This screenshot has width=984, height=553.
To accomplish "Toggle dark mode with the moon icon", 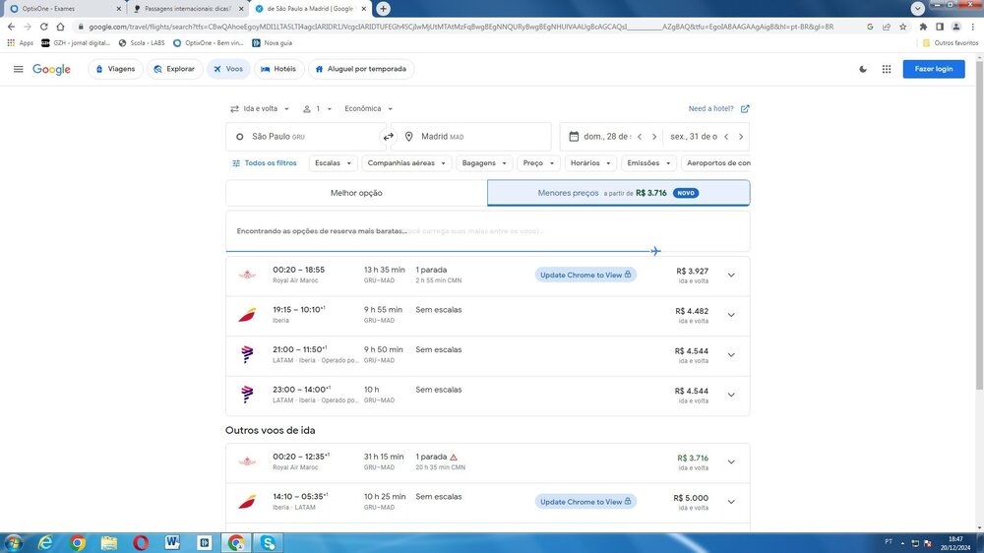I will point(863,69).
